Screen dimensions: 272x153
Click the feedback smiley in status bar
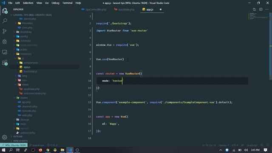click(x=262, y=145)
